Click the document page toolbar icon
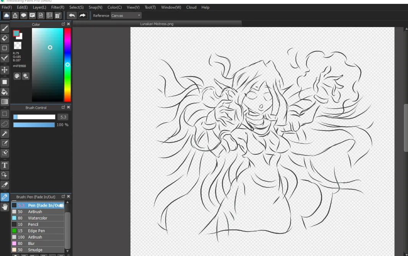The height and width of the screenshot is (256, 408). click(x=41, y=16)
